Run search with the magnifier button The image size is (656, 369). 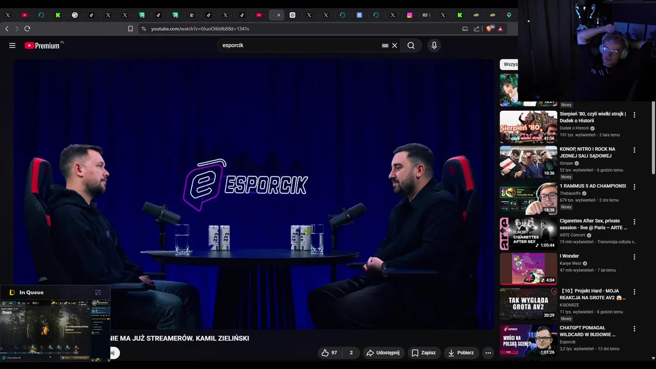411,46
